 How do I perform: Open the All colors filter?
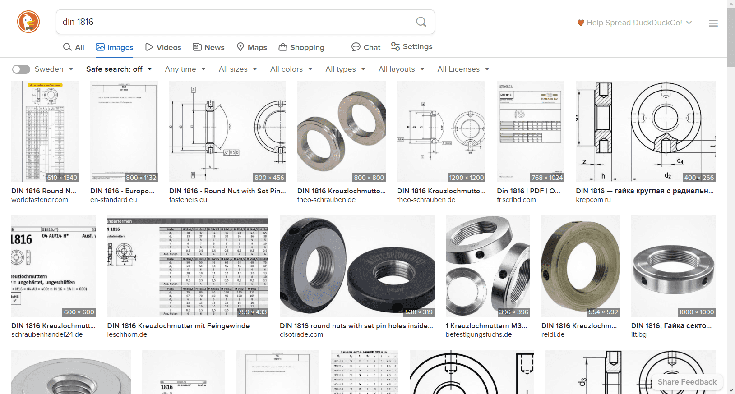coord(291,69)
